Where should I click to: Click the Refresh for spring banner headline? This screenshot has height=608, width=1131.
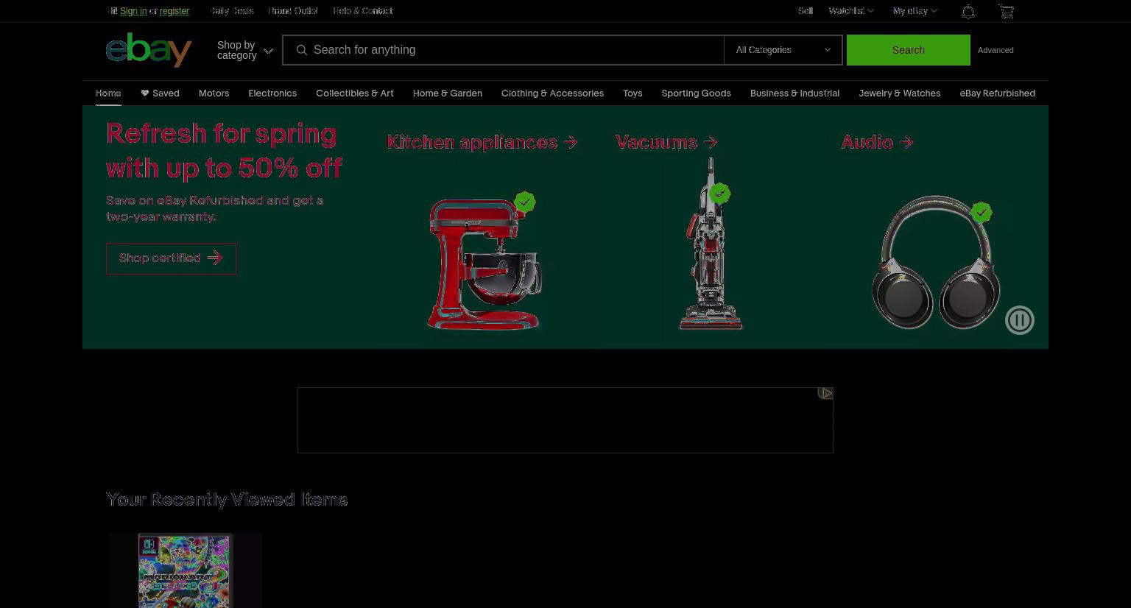(x=224, y=151)
